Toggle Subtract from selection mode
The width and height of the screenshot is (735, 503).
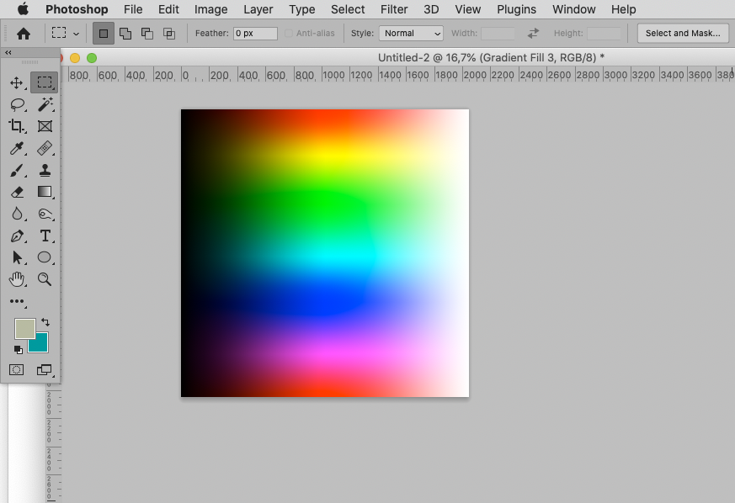pos(147,33)
